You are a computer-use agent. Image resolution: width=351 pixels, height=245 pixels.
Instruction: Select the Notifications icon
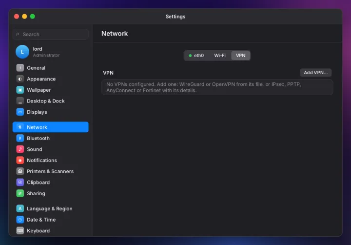coord(20,160)
